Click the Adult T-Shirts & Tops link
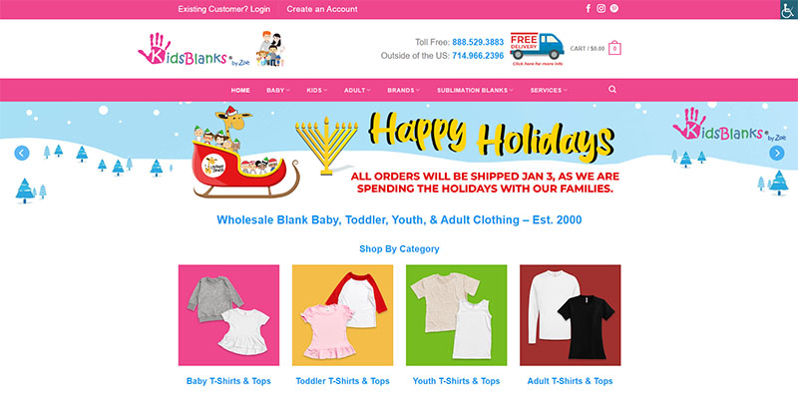 (x=570, y=381)
